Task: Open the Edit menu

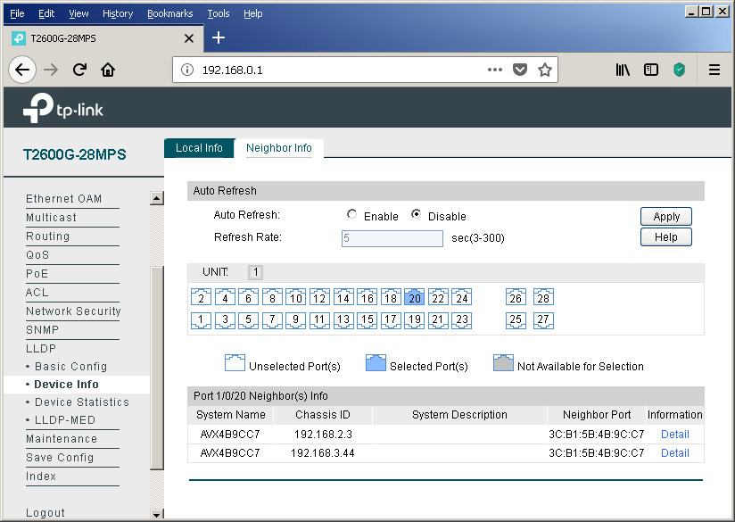Action: point(46,13)
